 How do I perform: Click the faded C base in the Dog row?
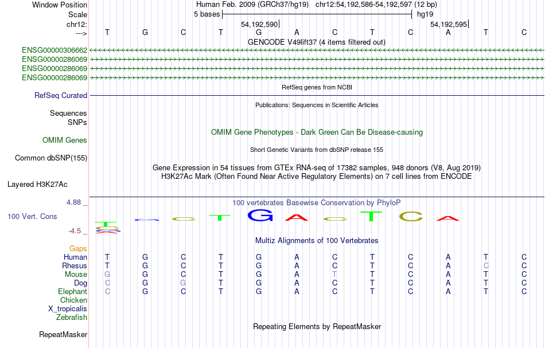(x=107, y=283)
